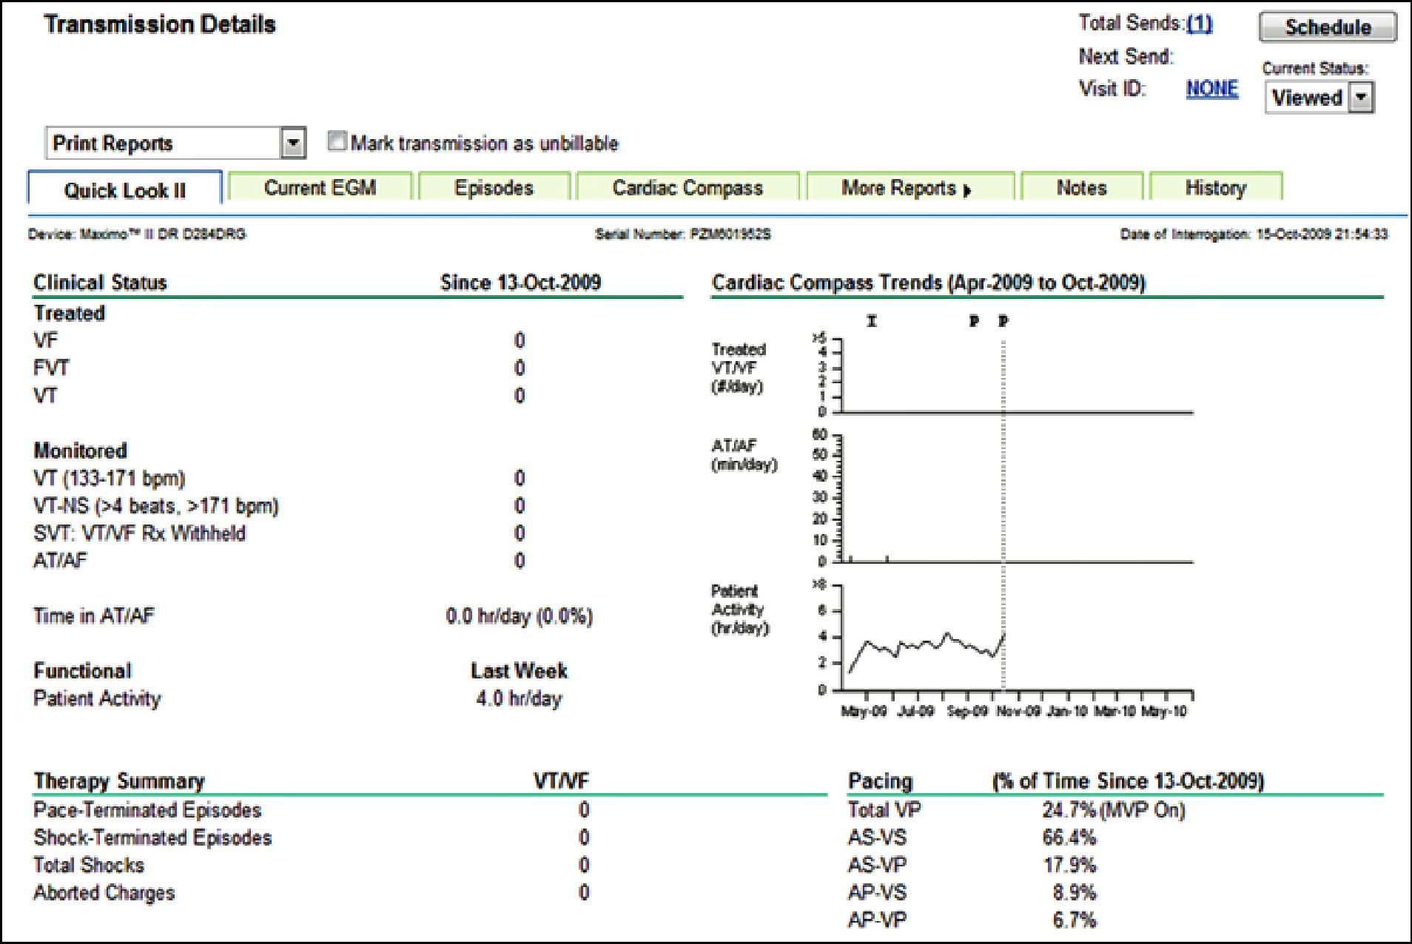Open the Total Sends (1) link
Image resolution: width=1412 pixels, height=944 pixels.
click(1199, 24)
